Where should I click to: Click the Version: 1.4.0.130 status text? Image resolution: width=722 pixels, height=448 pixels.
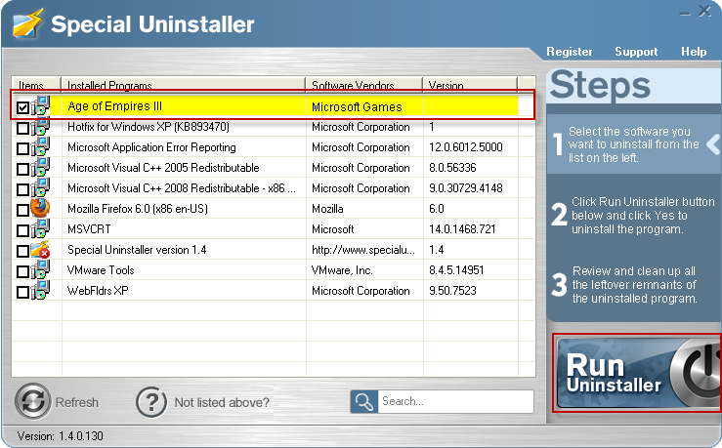60,435
